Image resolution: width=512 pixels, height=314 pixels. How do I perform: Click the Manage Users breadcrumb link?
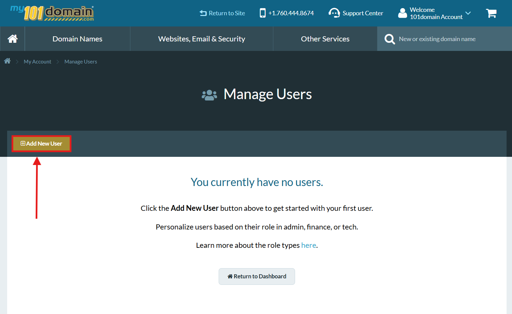coord(81,61)
